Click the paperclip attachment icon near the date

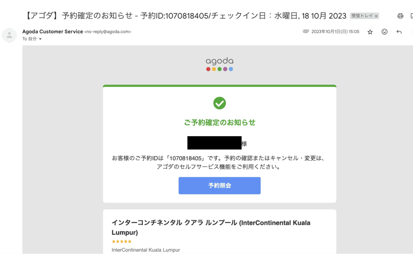[307, 31]
